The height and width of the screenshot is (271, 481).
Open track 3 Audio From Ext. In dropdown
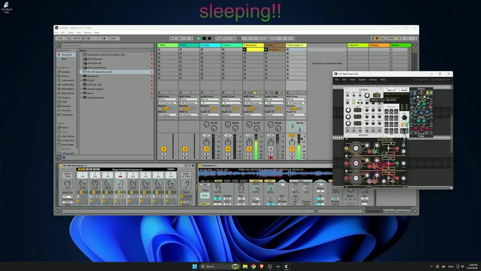pos(210,99)
